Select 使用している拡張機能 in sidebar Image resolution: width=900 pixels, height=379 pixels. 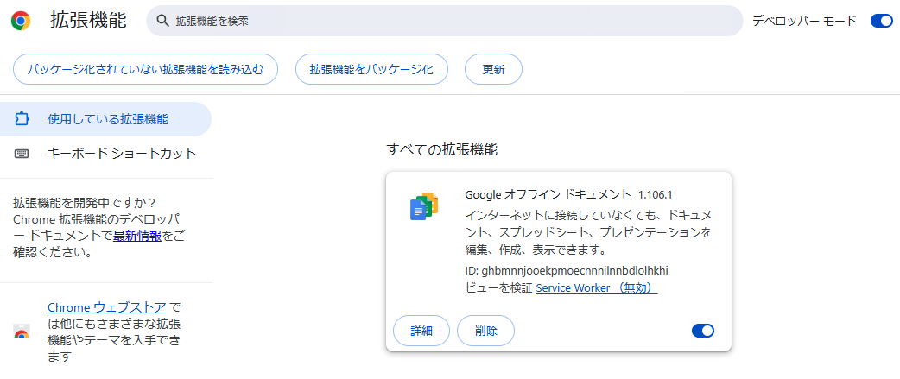(105, 119)
